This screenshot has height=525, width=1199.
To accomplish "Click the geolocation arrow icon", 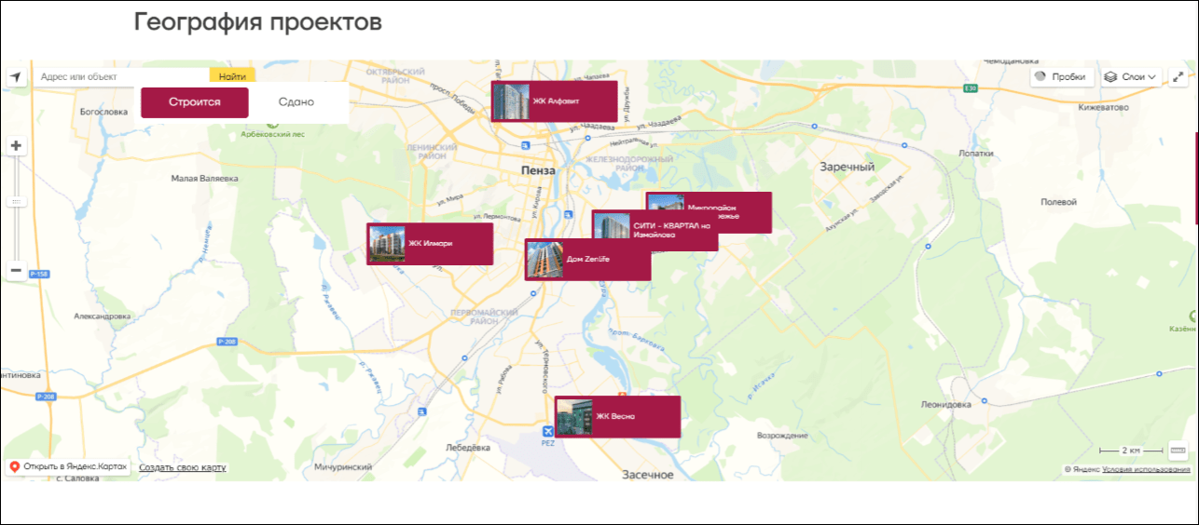I will [15, 77].
